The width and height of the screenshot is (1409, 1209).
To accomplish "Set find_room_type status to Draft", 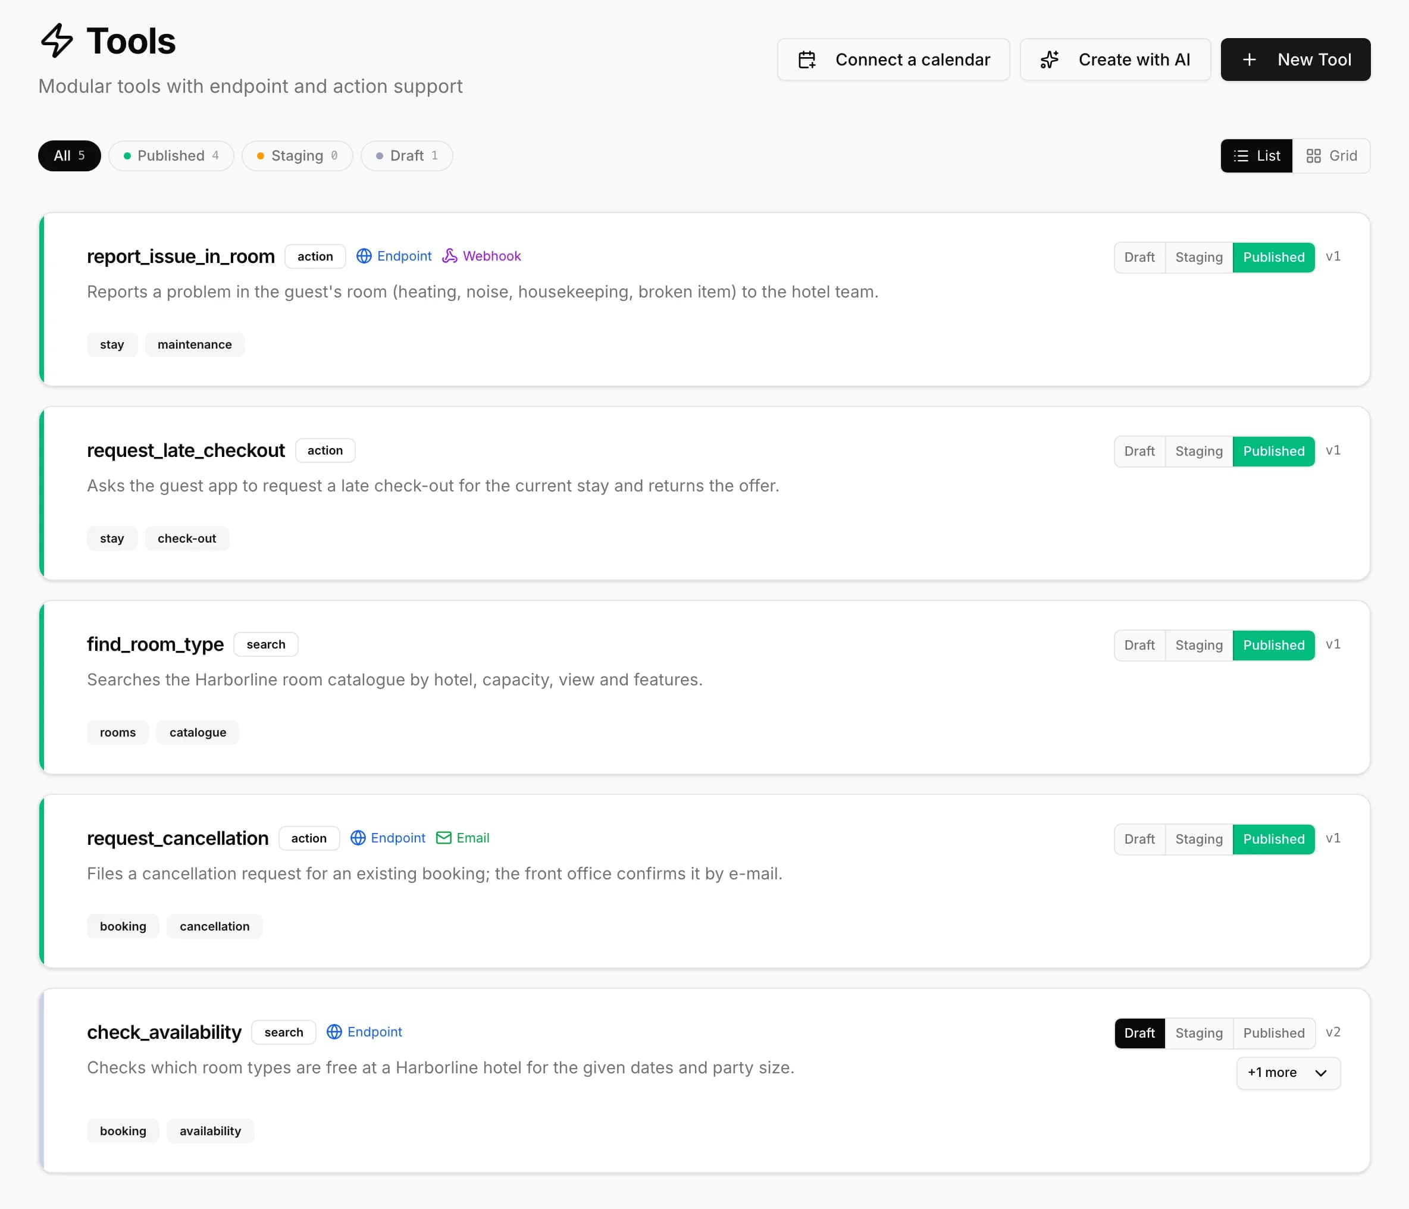I will pyautogui.click(x=1139, y=644).
